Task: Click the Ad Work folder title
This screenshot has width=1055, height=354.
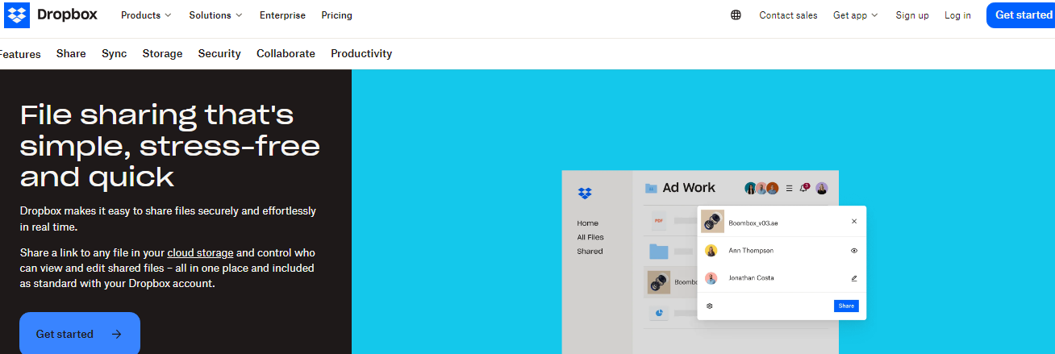Action: pyautogui.click(x=689, y=187)
